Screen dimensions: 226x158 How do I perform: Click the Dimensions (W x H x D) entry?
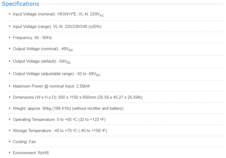click(x=78, y=97)
